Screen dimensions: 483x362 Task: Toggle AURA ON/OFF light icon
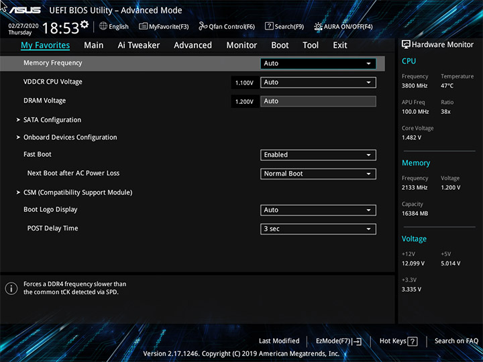pos(318,26)
